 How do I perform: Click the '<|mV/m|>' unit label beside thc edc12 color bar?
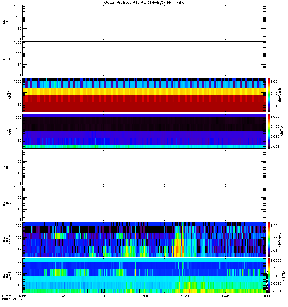(280, 239)
